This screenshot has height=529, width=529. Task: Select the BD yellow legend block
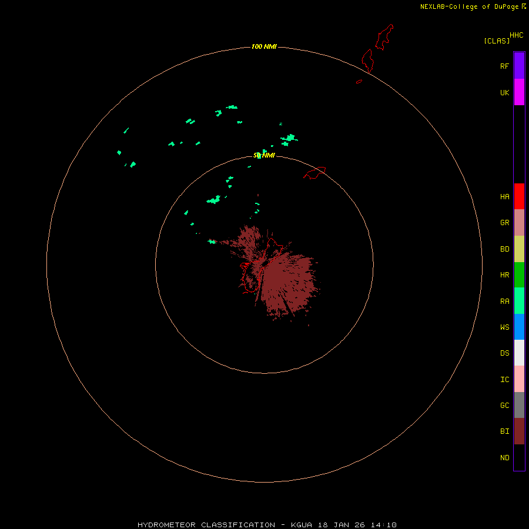[x=519, y=249]
